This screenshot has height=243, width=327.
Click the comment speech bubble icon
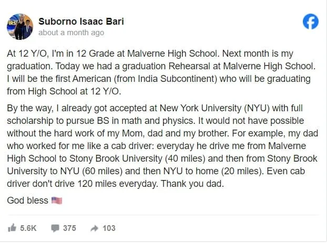55,228
